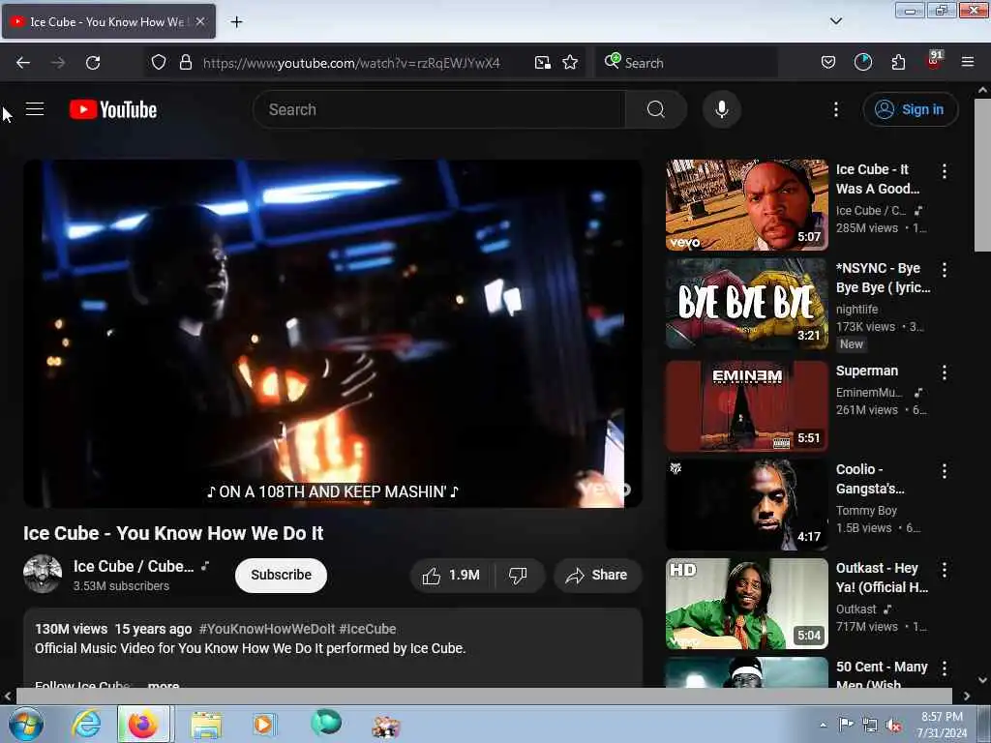Open the Windows Start menu
This screenshot has width=991, height=743.
(26, 724)
